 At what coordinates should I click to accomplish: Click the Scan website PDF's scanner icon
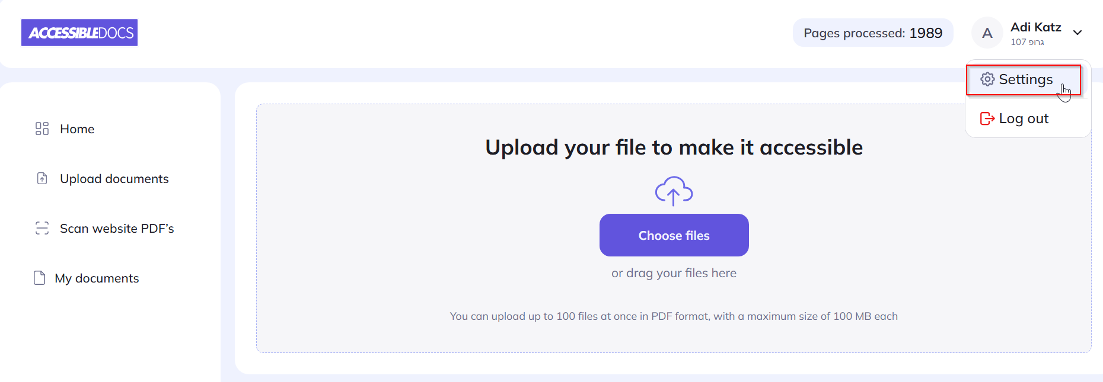click(42, 228)
